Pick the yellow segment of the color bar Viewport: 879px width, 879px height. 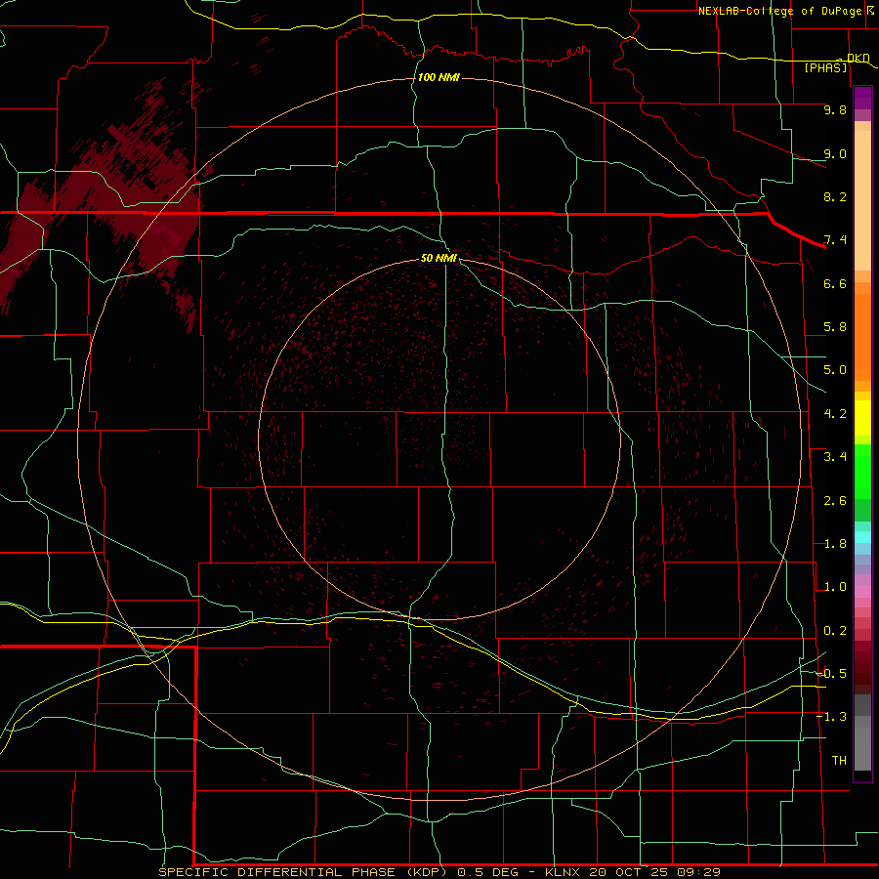coord(862,418)
